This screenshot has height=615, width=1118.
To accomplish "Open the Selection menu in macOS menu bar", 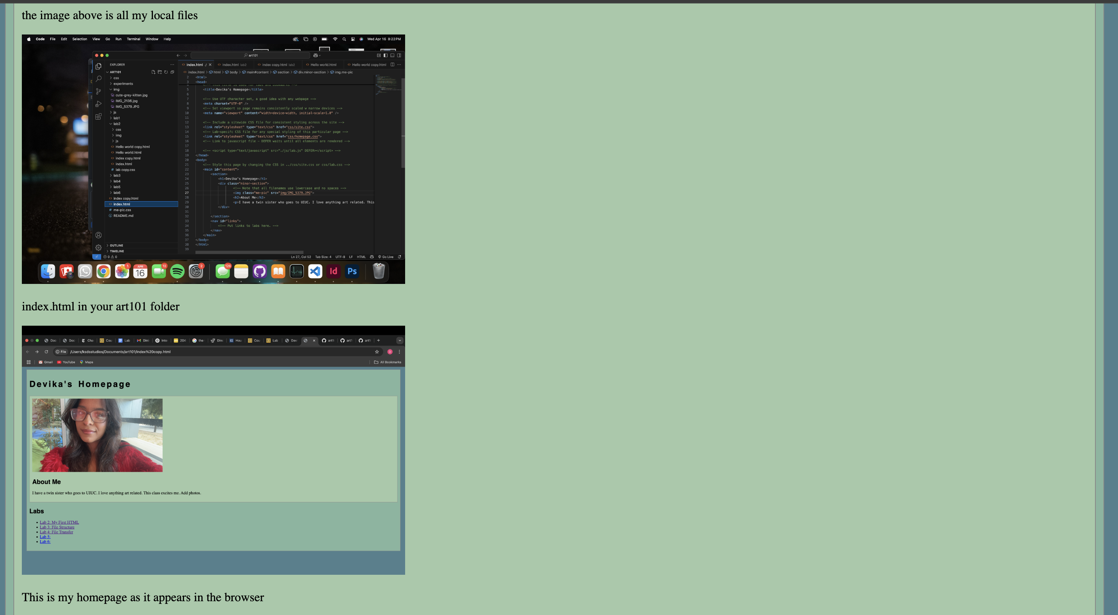I will [79, 39].
